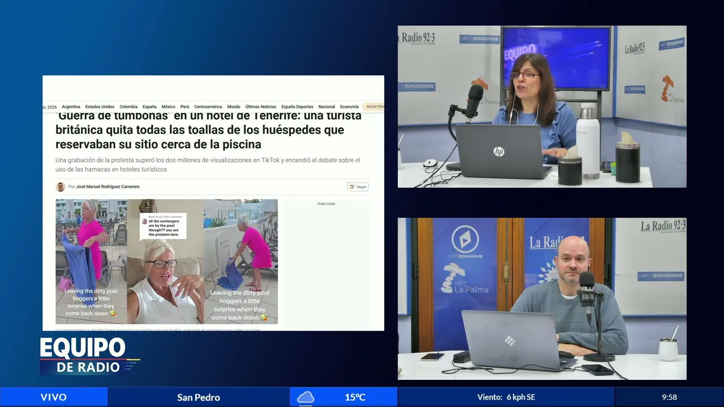Select Colombia in the news navigation bar
Image resolution: width=724 pixels, height=407 pixels.
coord(128,107)
